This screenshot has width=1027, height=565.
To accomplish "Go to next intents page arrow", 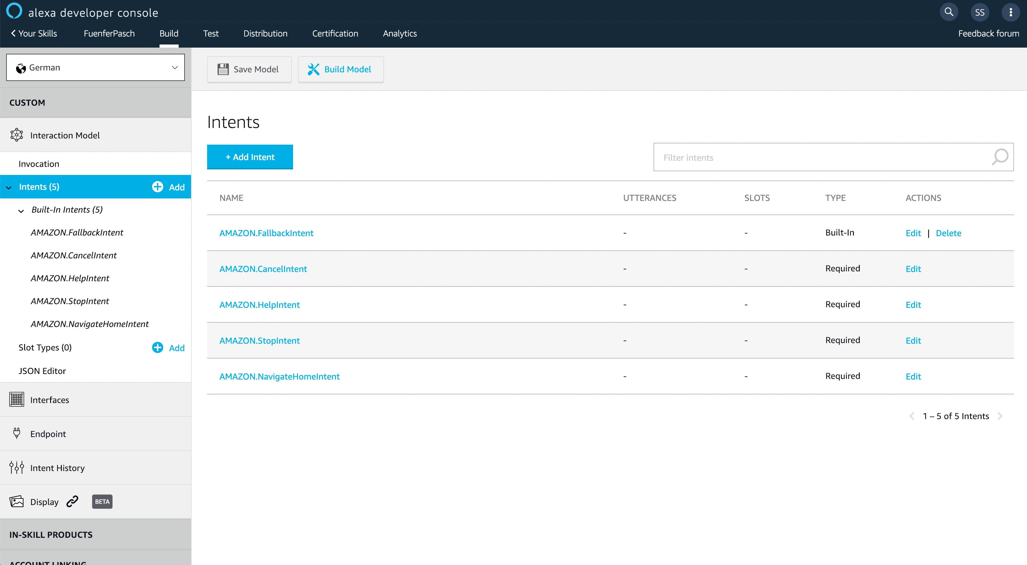I will click(1000, 416).
